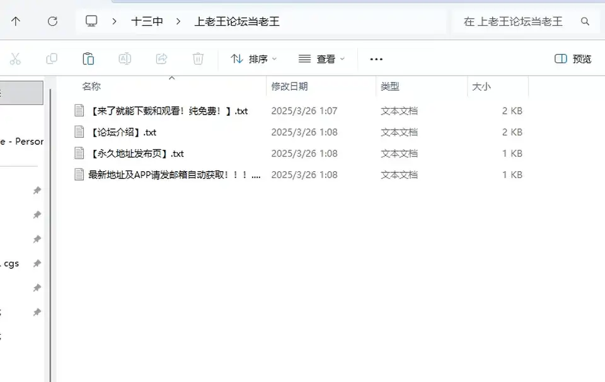Screen dimensions: 605x382
Task: Click the 2025/3/26 1:07 modified date
Action: 304,111
